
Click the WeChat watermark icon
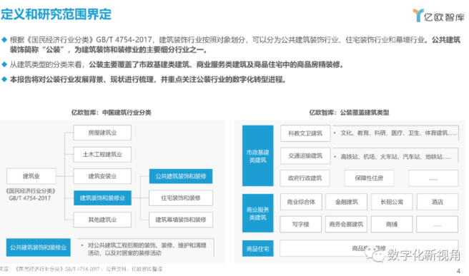(375, 254)
